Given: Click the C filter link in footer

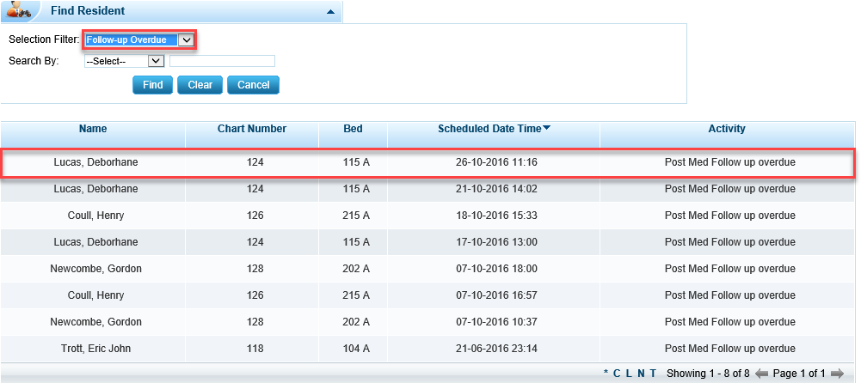Looking at the screenshot, I should coord(617,374).
